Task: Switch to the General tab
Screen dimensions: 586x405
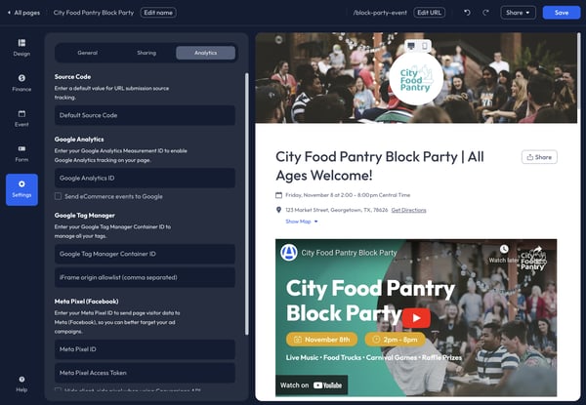Action: coord(88,53)
